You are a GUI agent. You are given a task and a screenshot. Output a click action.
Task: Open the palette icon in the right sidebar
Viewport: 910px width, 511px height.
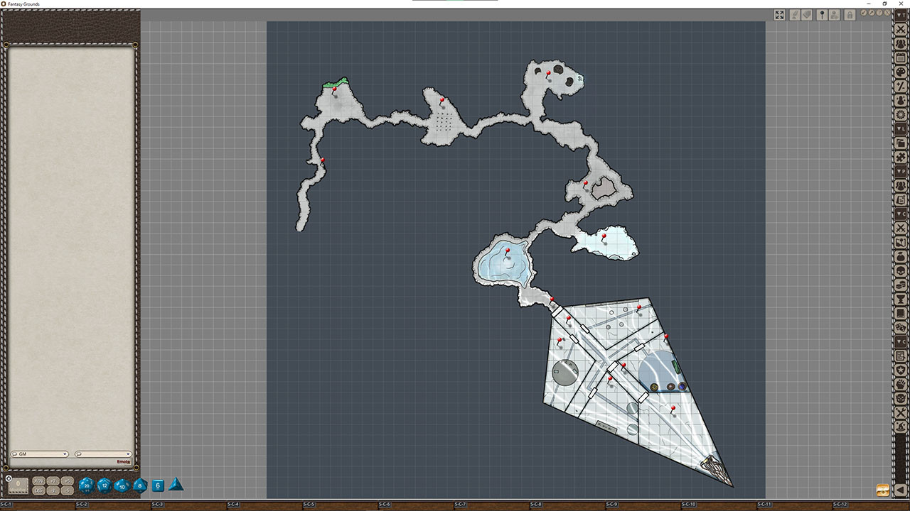tap(901, 71)
